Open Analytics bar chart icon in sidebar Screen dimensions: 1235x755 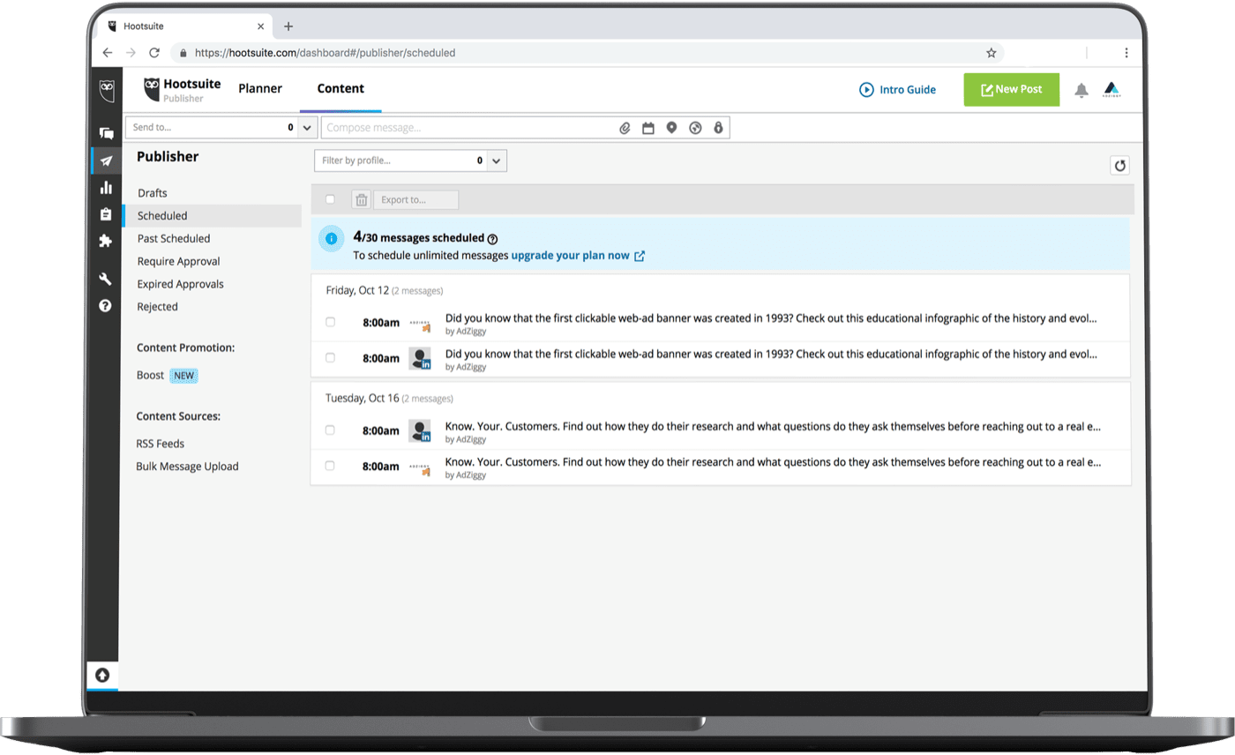pos(106,187)
